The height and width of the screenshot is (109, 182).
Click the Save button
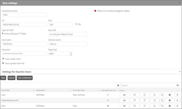pos(3,78)
